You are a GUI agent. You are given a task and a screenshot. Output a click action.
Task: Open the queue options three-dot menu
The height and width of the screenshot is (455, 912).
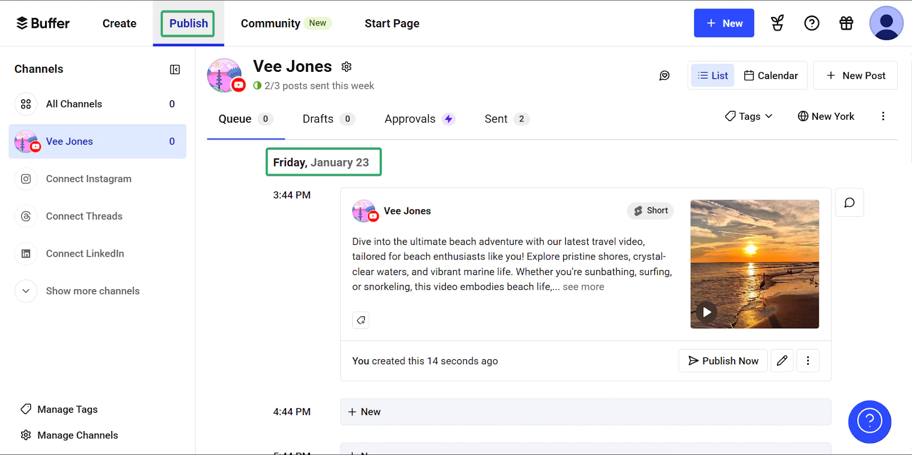tap(883, 116)
